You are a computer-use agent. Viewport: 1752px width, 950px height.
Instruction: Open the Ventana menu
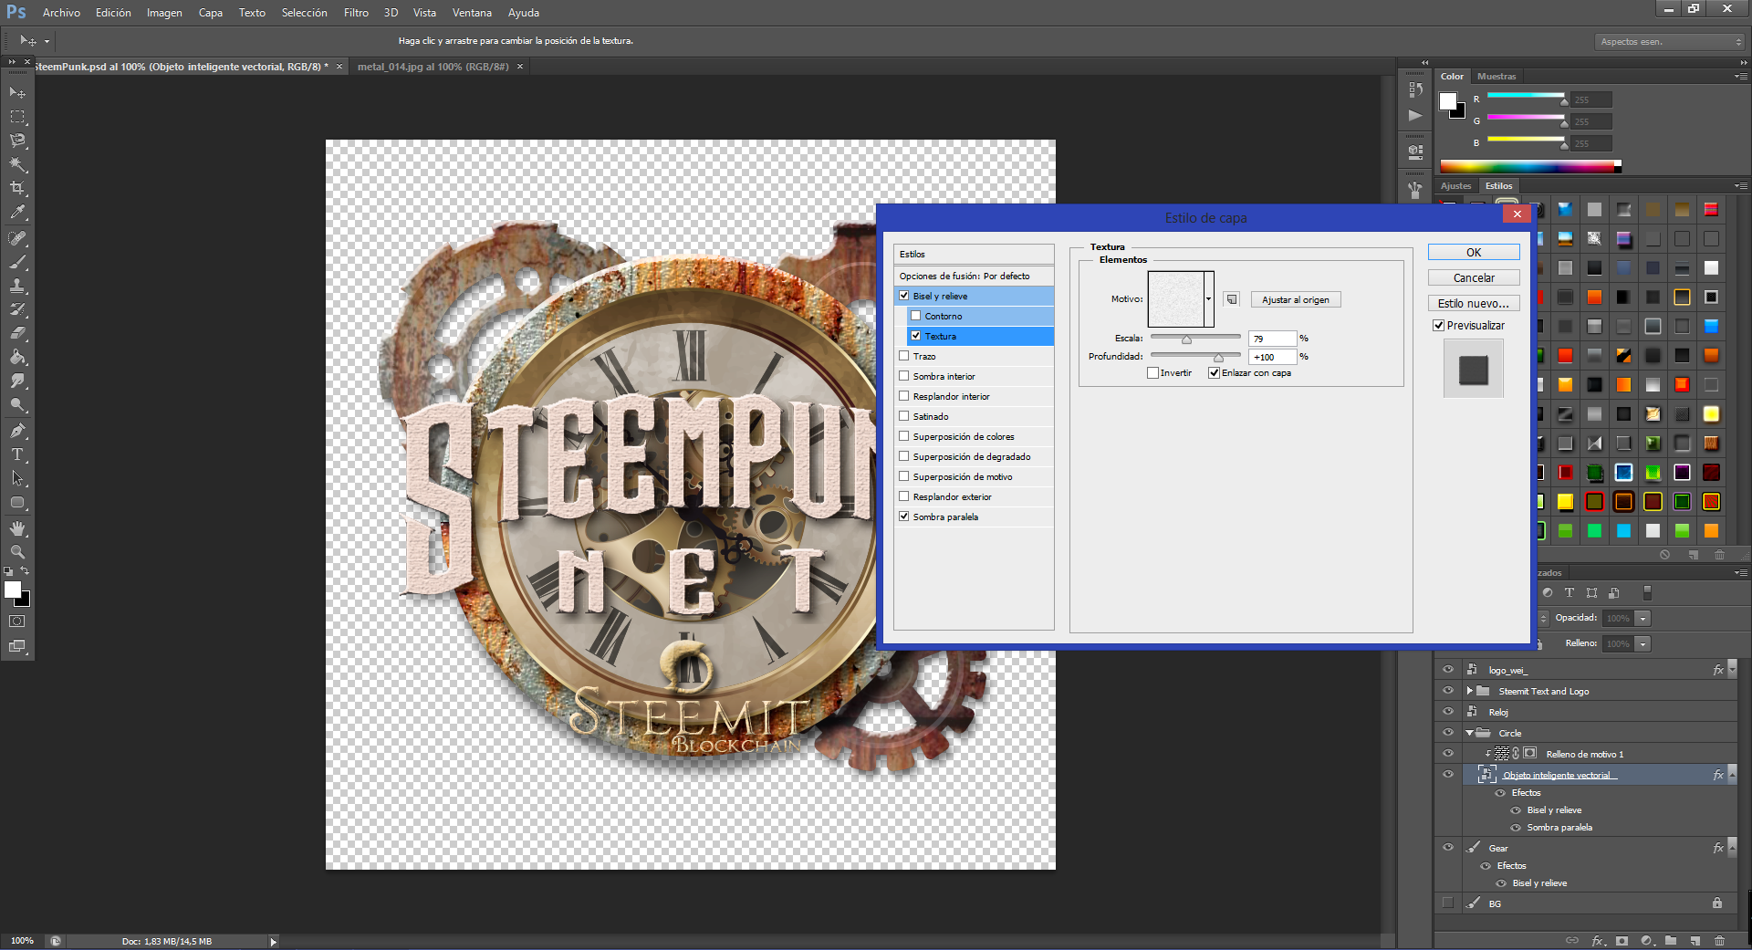[x=472, y=13]
